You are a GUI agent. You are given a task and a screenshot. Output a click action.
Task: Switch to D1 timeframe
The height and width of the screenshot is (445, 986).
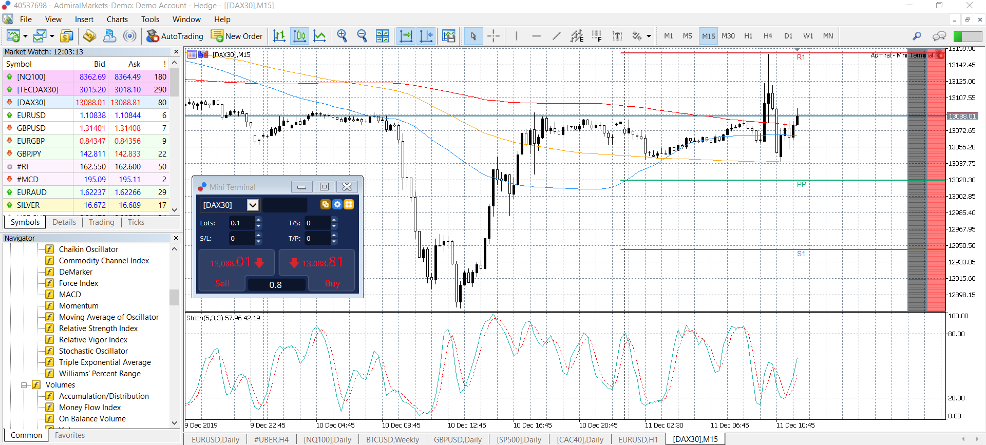coord(788,36)
